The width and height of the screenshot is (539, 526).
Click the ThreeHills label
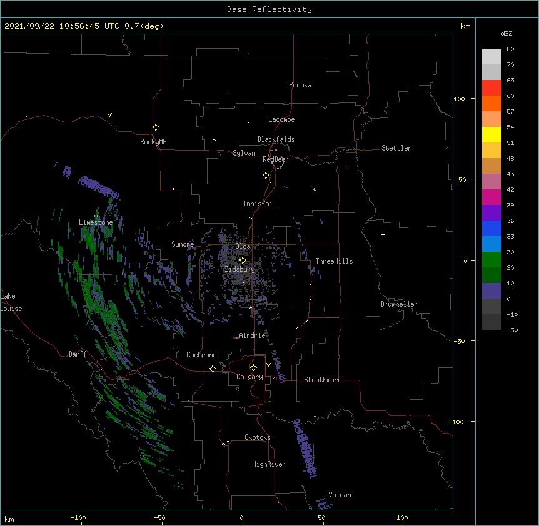[334, 261]
